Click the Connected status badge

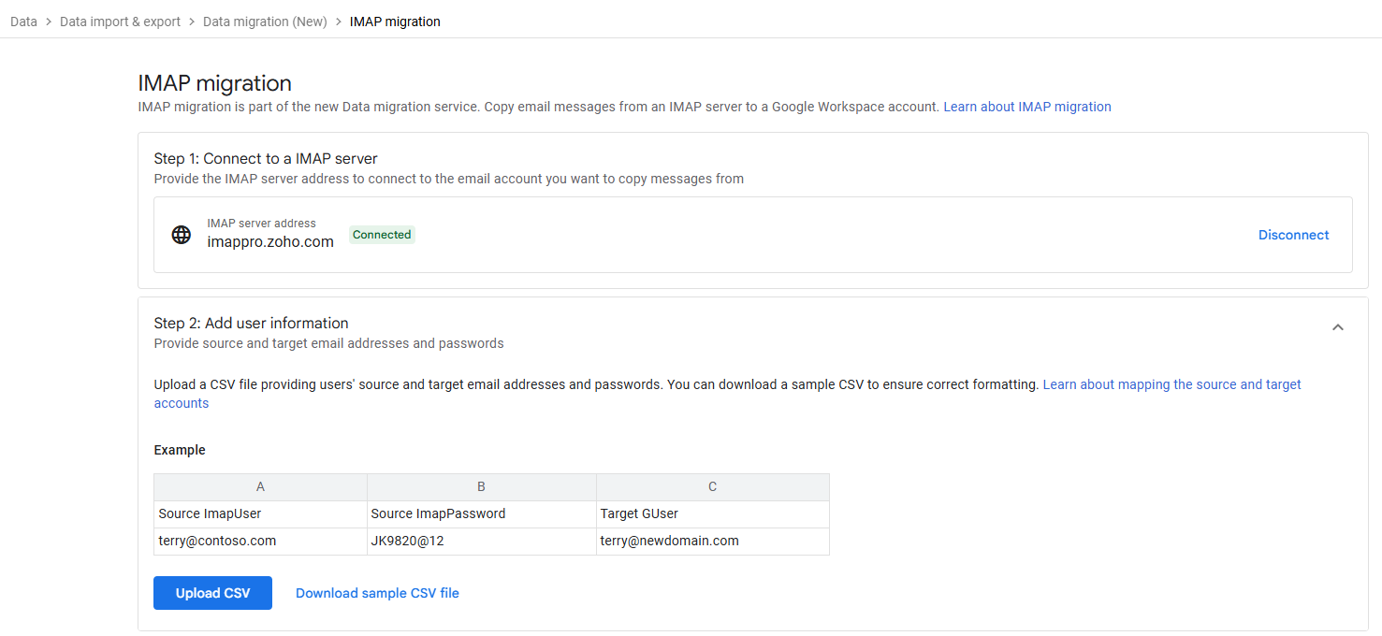click(x=382, y=235)
